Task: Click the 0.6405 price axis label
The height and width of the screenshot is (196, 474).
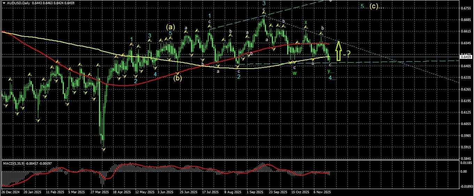Action: 466,66
